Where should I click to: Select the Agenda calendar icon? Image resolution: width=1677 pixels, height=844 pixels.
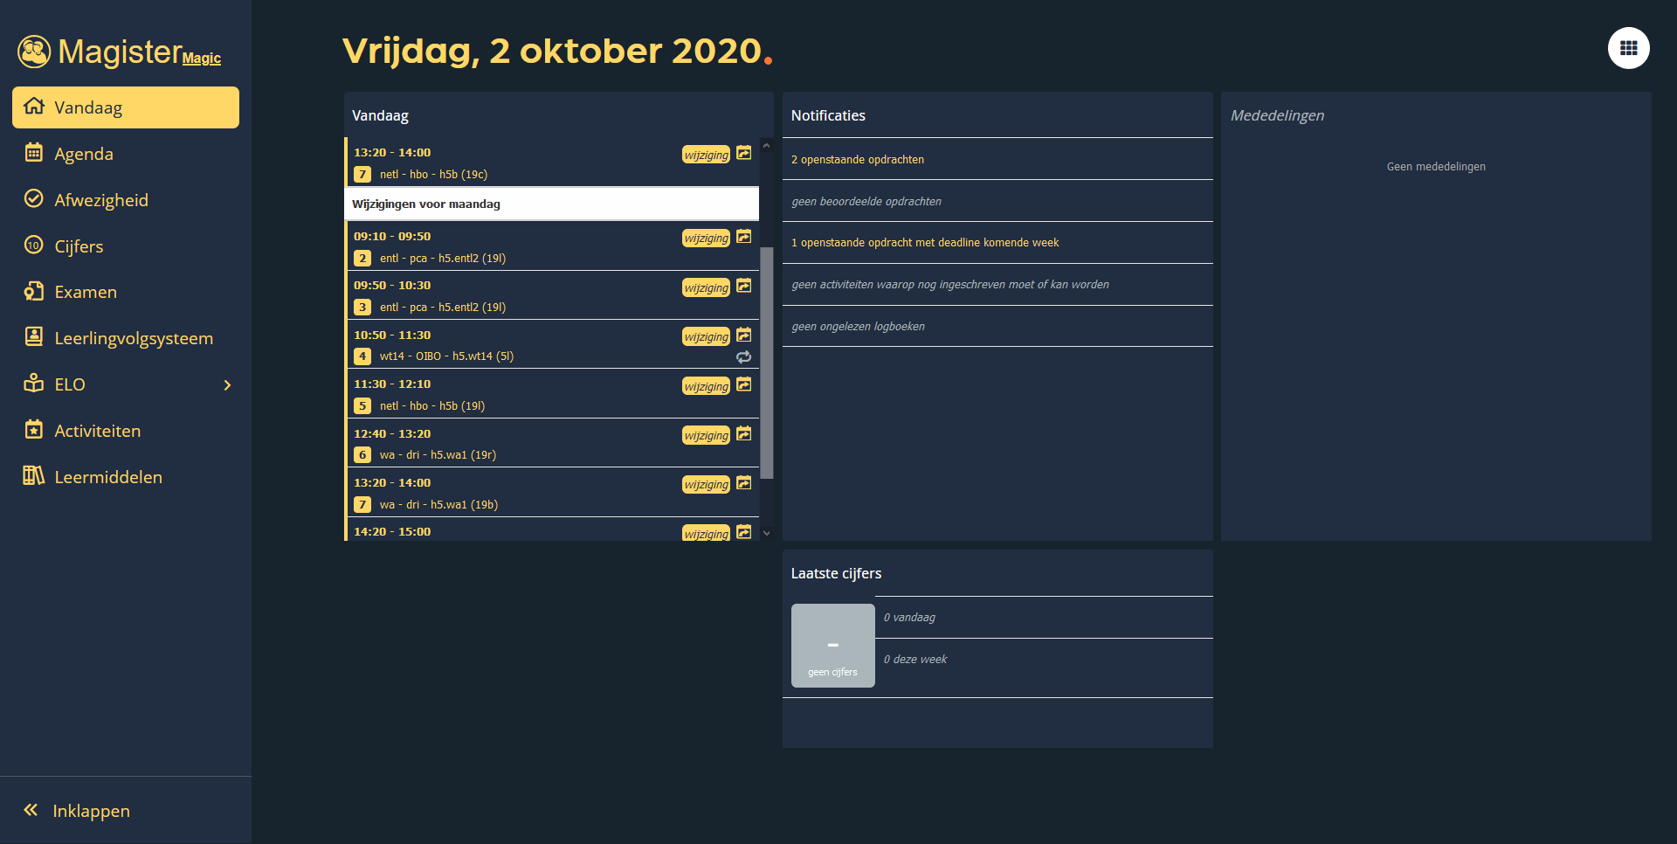[34, 153]
